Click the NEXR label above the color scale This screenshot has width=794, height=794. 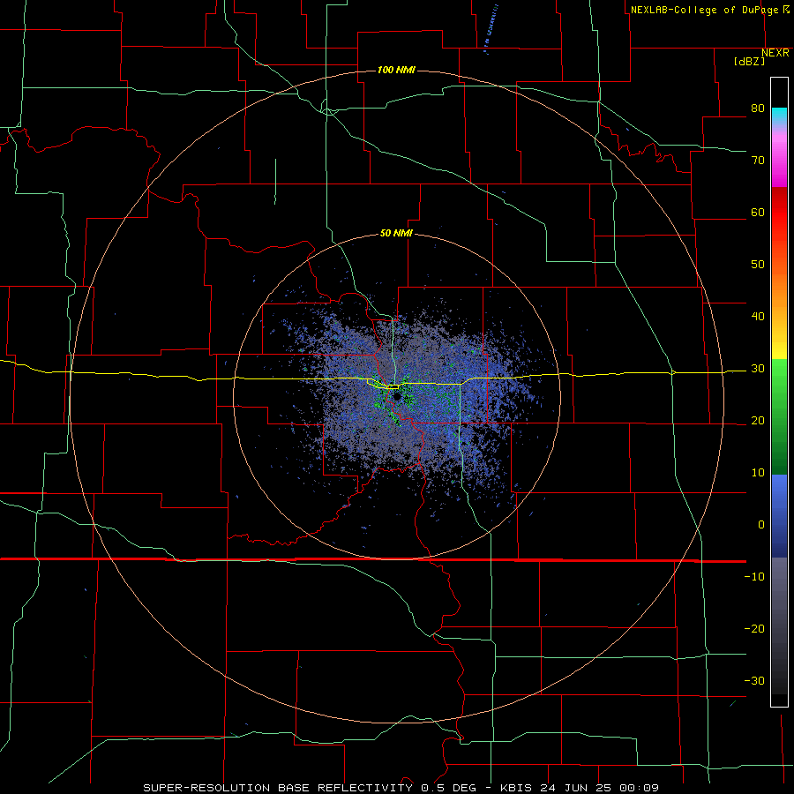coord(775,53)
